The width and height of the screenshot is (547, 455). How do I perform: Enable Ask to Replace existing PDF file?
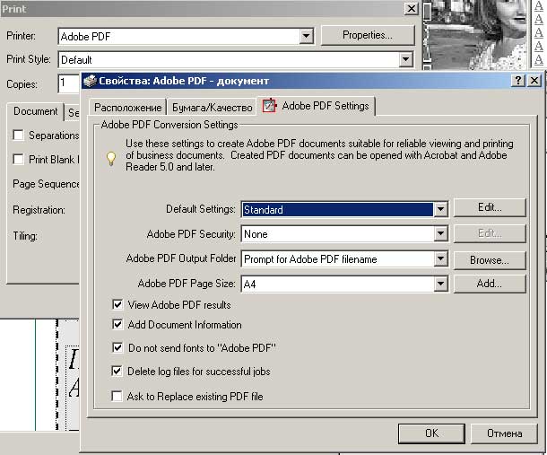(117, 396)
